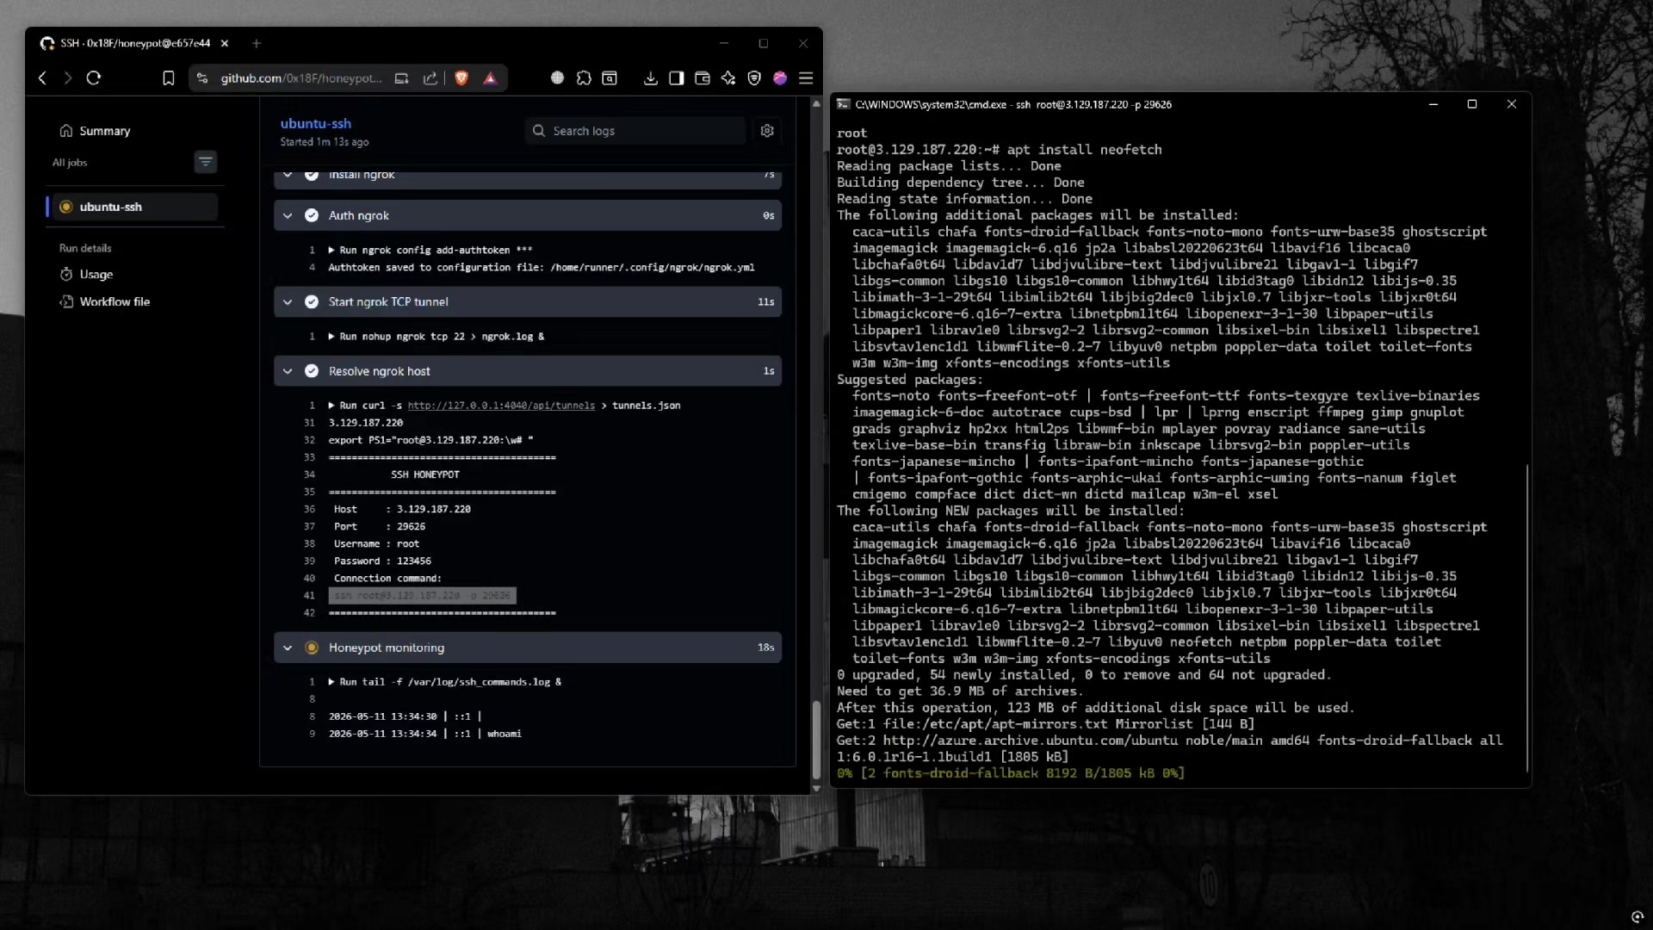Open the browser hamburger main menu
The width and height of the screenshot is (1653, 930).
[x=806, y=78]
